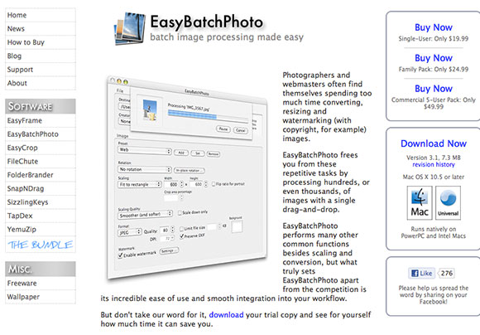The image size is (480, 335).
Task: Open the YemuZip software page
Action: point(40,229)
